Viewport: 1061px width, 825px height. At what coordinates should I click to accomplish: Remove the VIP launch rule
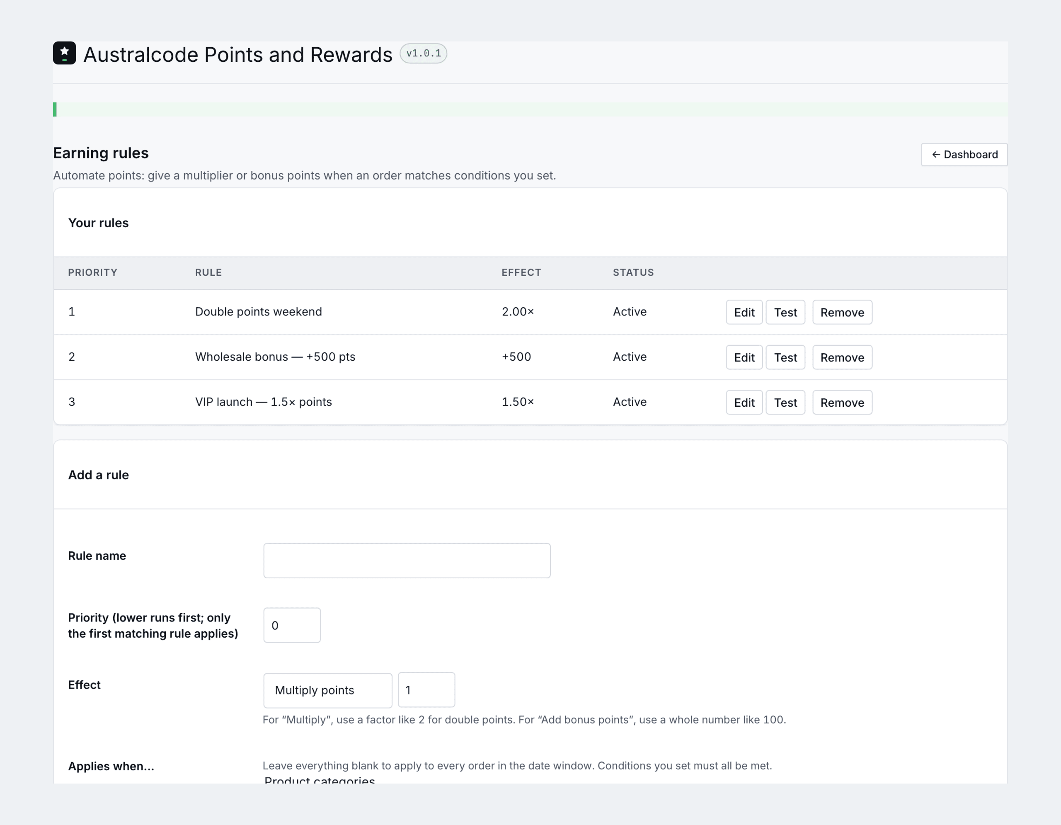[842, 402]
